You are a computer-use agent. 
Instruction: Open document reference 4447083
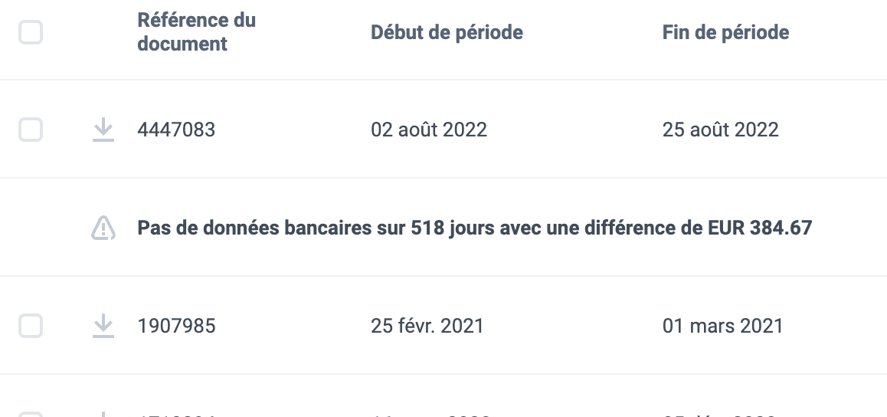click(176, 130)
